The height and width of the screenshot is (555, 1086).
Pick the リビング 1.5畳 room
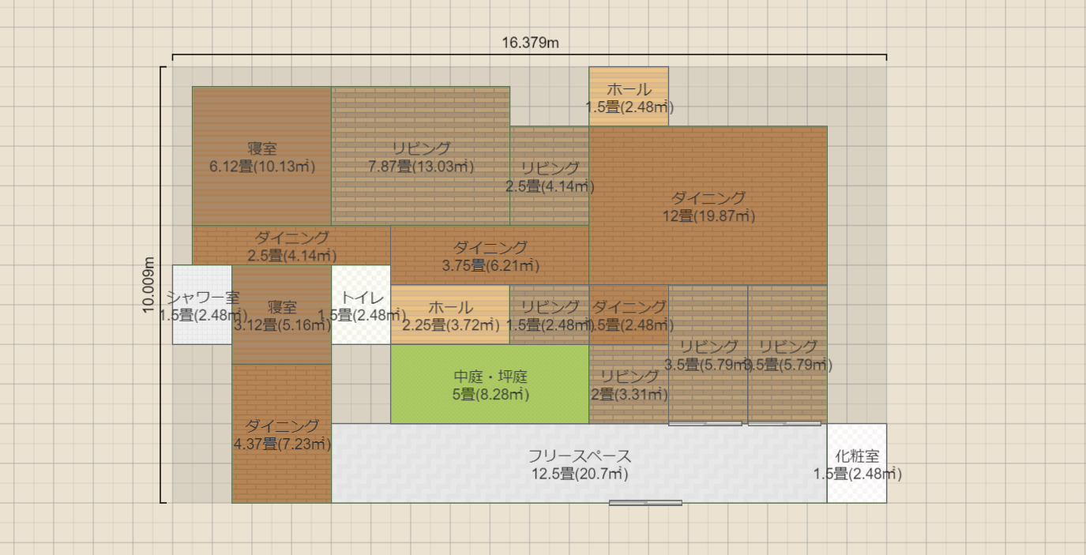click(x=550, y=315)
